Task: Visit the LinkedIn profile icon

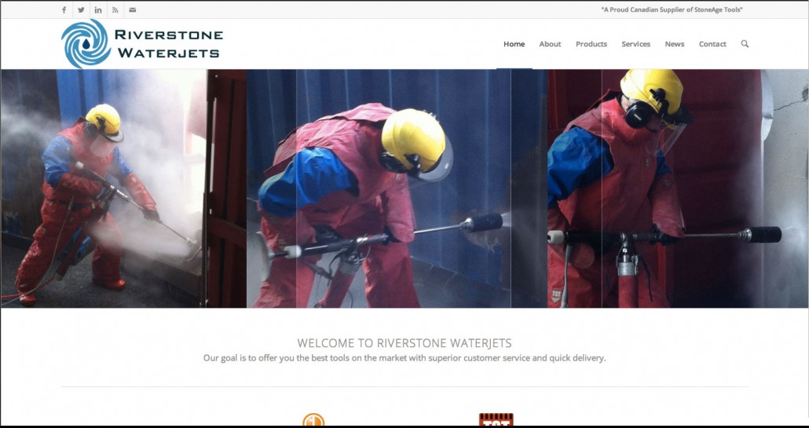Action: tap(98, 9)
